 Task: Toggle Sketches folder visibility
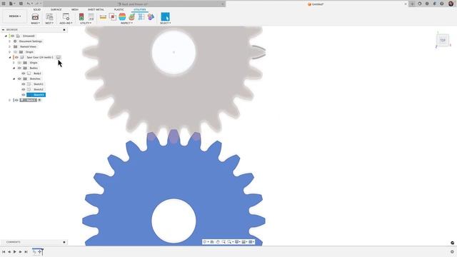click(19, 79)
